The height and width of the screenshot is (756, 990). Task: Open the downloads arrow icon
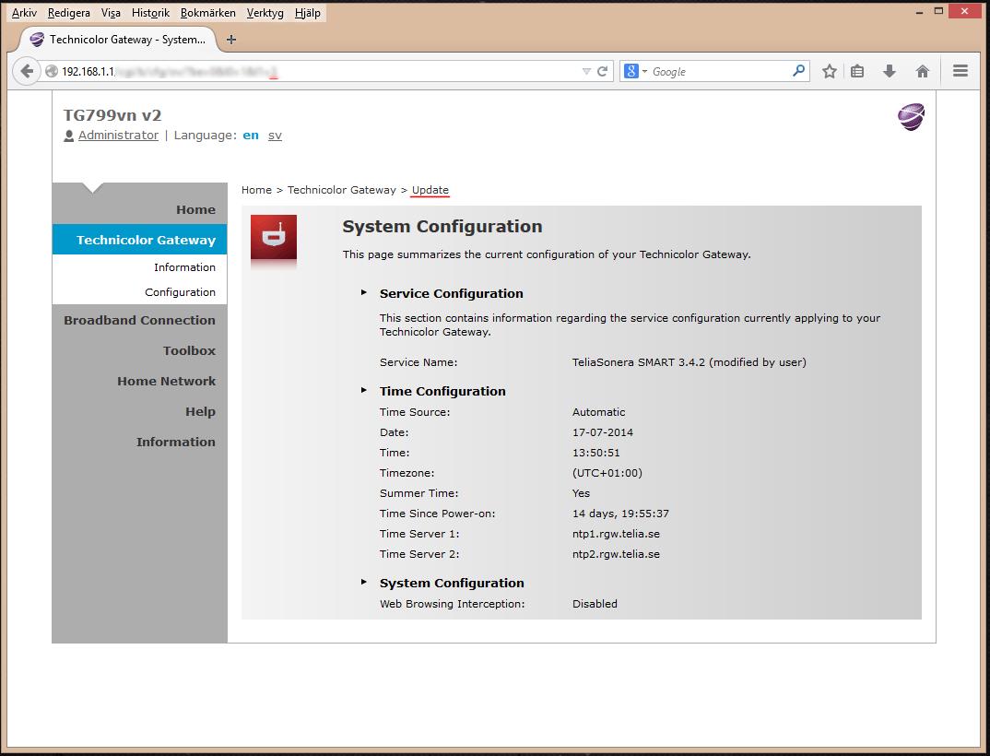pyautogui.click(x=889, y=71)
